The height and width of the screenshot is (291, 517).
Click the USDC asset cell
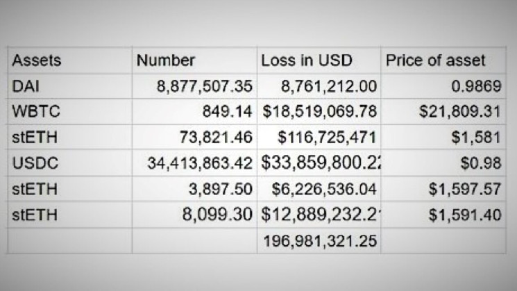[x=69, y=163]
